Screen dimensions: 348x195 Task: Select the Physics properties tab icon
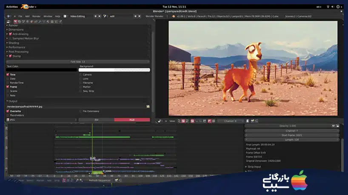(x=60, y=22)
